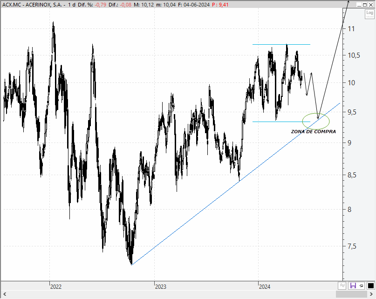
Task: Click the 'F: 04-06-2024' date value
Action: click(x=194, y=5)
